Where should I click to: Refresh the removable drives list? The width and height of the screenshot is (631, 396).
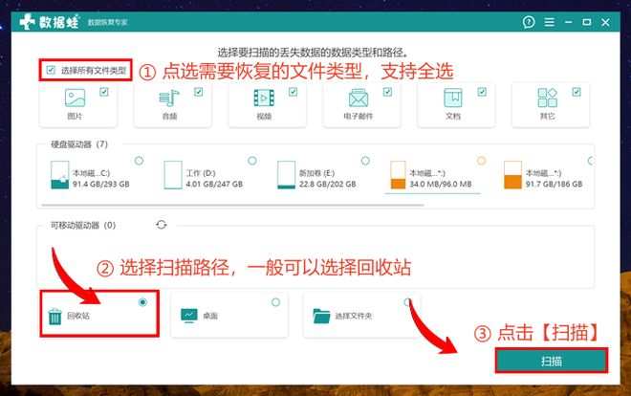(162, 225)
